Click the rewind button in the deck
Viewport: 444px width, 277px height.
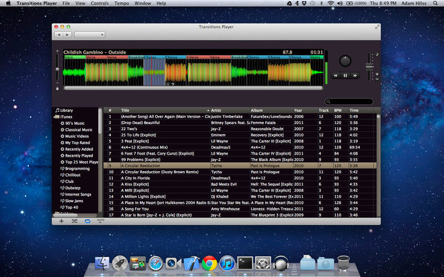tap(336, 75)
